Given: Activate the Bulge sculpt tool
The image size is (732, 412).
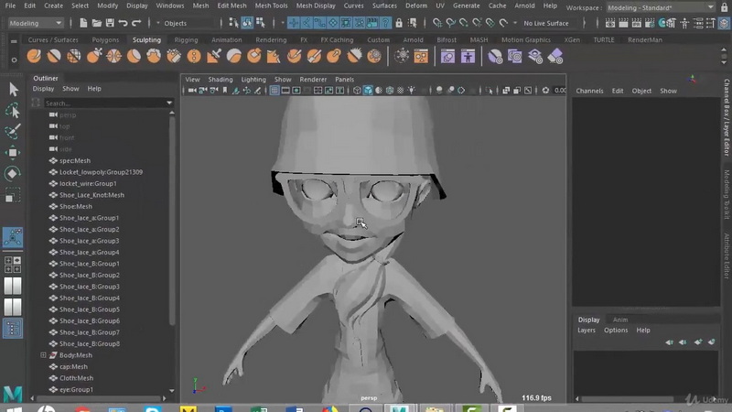Looking at the screenshot, I should coord(334,57).
